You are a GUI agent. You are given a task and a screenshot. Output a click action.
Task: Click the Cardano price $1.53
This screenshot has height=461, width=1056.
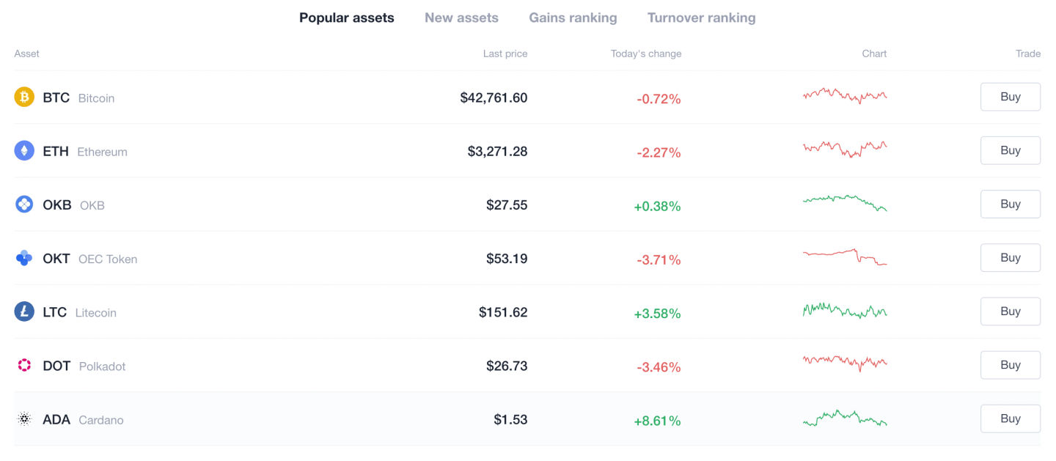click(x=510, y=419)
